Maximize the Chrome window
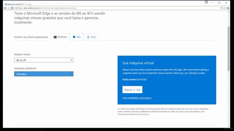The image size is (234, 131). [219, 3]
